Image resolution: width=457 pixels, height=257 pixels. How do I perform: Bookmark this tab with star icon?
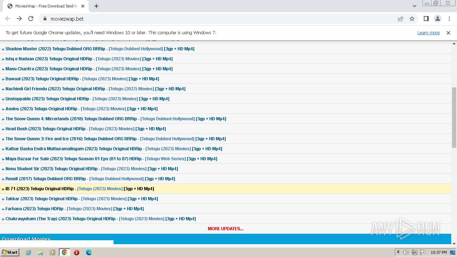[412, 19]
